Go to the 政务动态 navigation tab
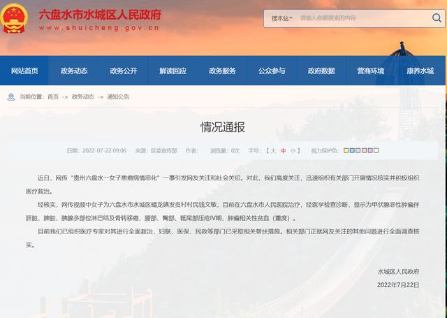Image resolution: width=447 pixels, height=318 pixels. (74, 71)
